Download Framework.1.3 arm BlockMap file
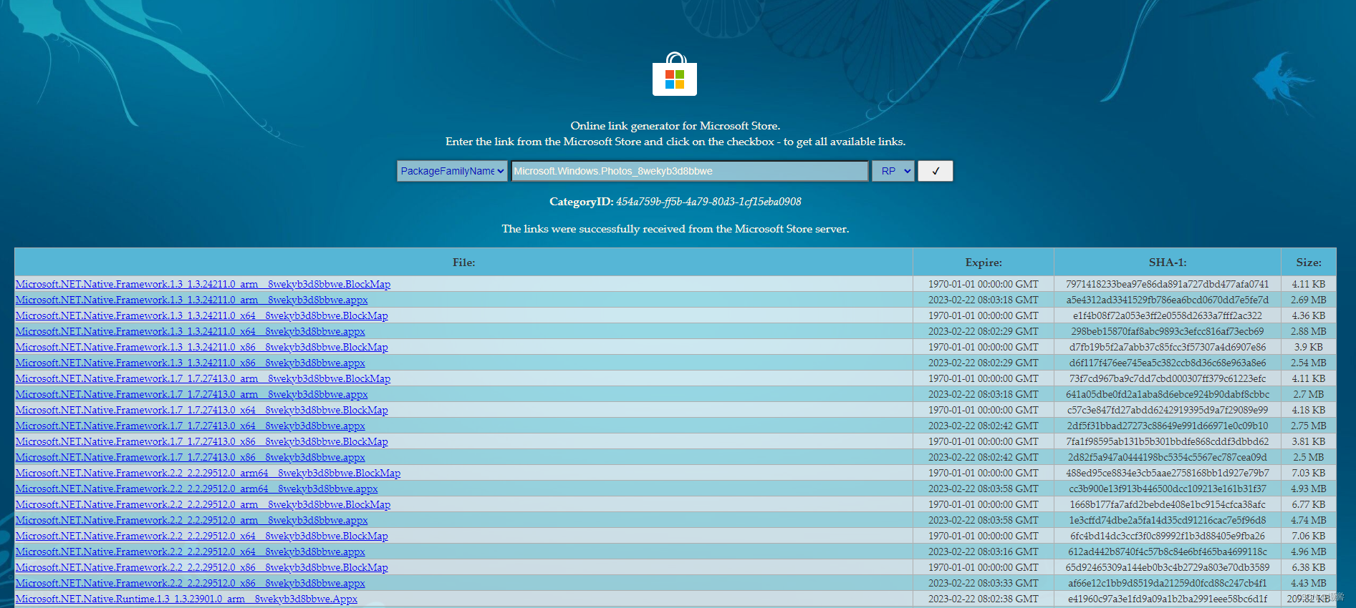The width and height of the screenshot is (1356, 608). pyautogui.click(x=203, y=284)
